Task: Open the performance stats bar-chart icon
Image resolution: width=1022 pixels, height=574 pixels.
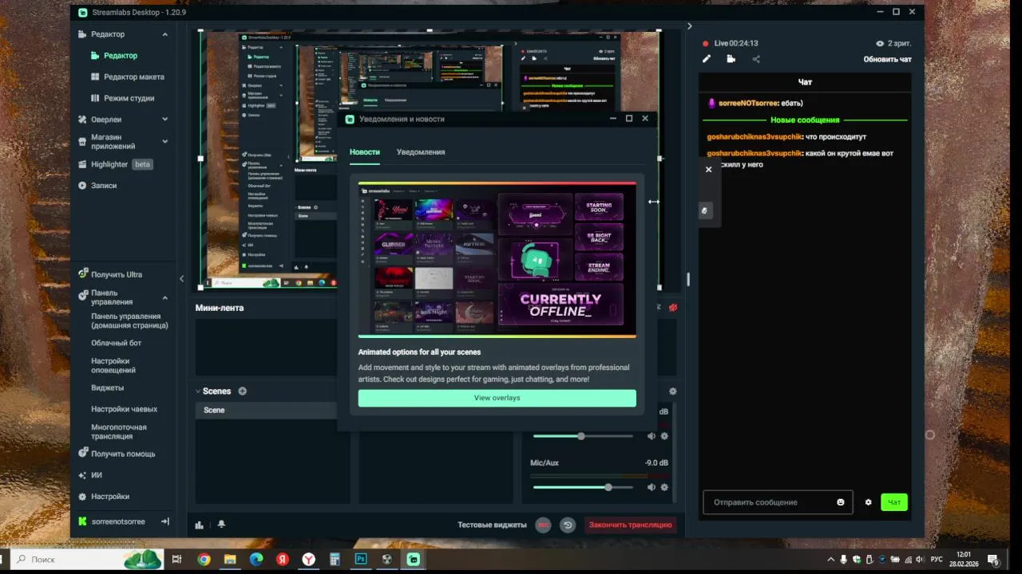Action: (200, 525)
